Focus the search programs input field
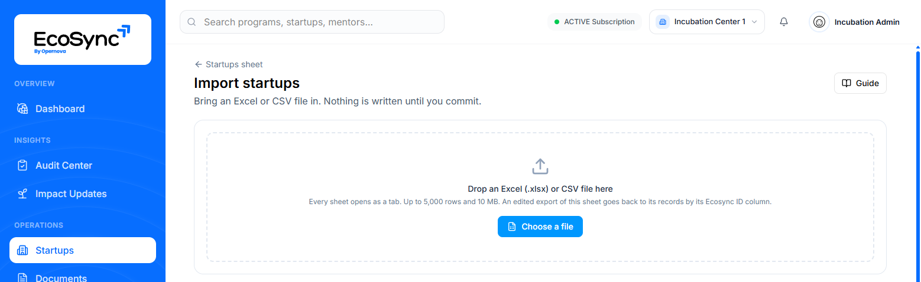This screenshot has height=282, width=921. [312, 22]
